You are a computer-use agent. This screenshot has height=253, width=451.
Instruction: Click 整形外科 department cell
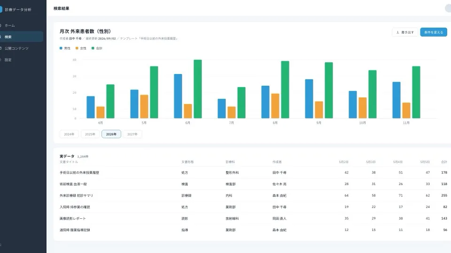232,172
